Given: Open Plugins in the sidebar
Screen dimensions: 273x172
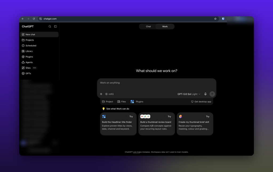Looking at the screenshot, I should (x=39, y=57).
